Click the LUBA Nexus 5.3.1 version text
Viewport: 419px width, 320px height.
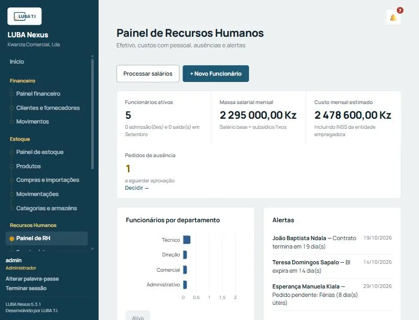pyautogui.click(x=23, y=304)
